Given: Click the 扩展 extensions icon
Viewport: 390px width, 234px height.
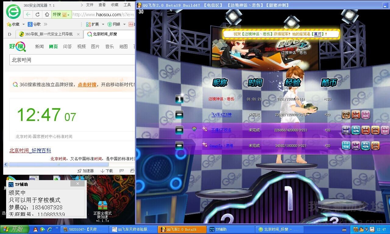Looking at the screenshot, I should 88,24.
